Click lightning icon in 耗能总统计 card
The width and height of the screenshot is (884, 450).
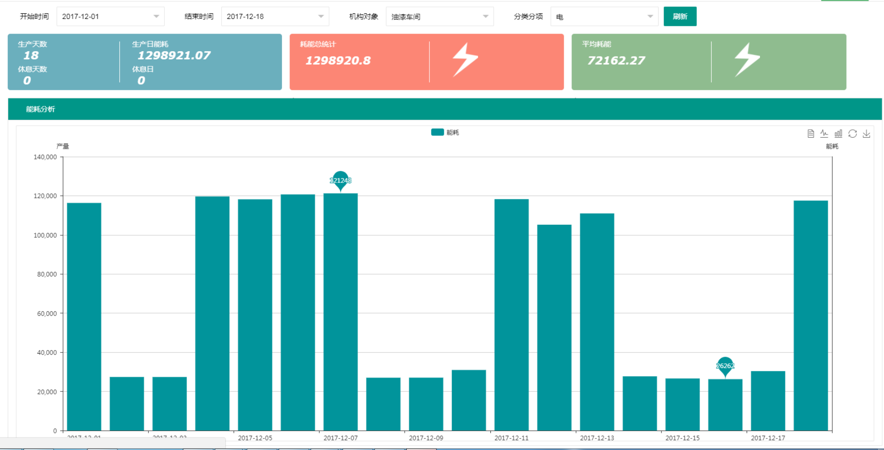[x=465, y=60]
